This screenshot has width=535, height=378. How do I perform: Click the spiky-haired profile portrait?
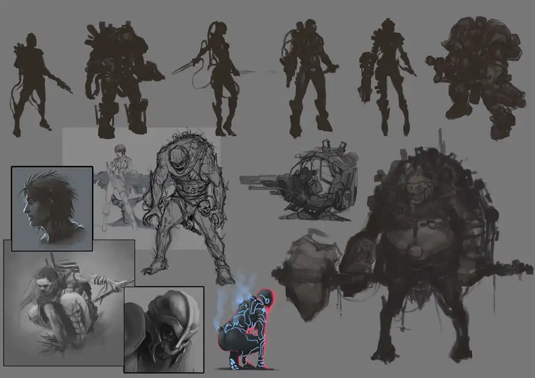52,208
